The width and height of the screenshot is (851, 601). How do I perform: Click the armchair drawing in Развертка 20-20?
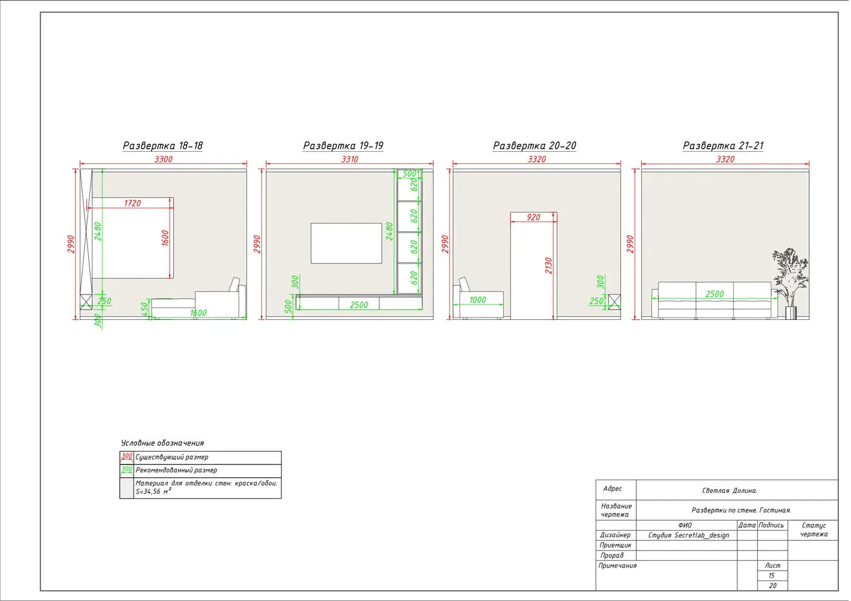478,299
